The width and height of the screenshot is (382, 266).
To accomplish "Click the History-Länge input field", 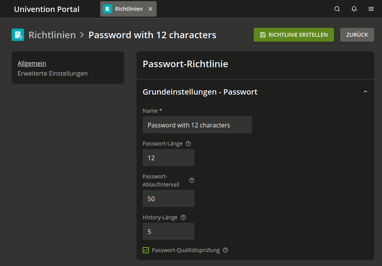I will (x=169, y=232).
